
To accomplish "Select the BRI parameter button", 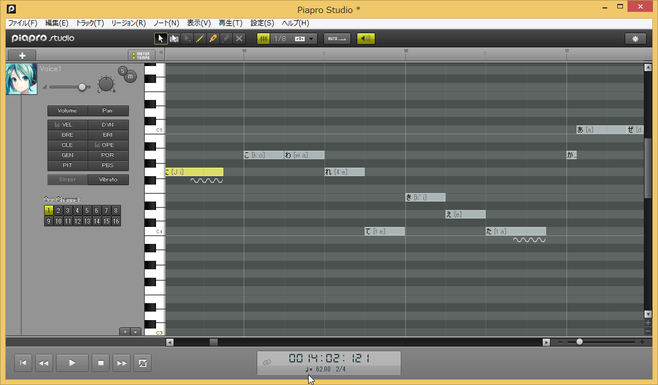I will click(x=107, y=135).
